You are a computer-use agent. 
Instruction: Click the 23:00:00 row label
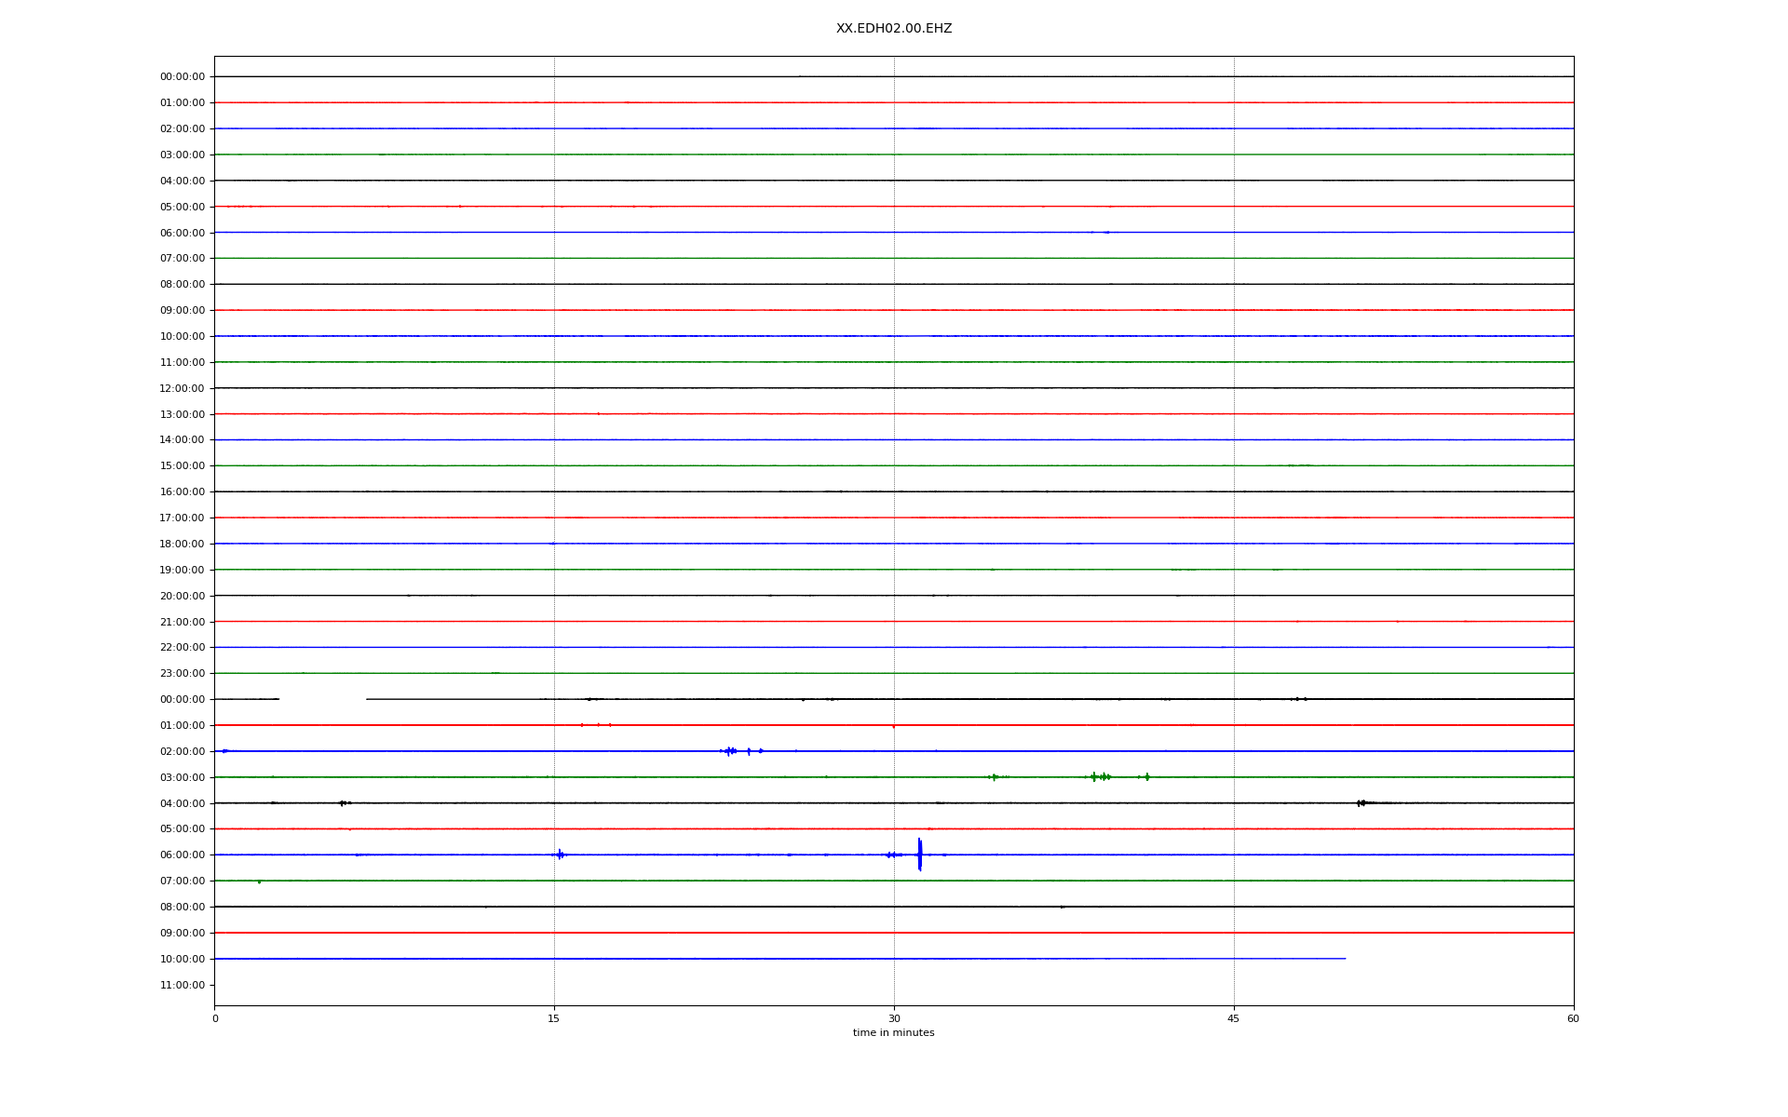182,673
